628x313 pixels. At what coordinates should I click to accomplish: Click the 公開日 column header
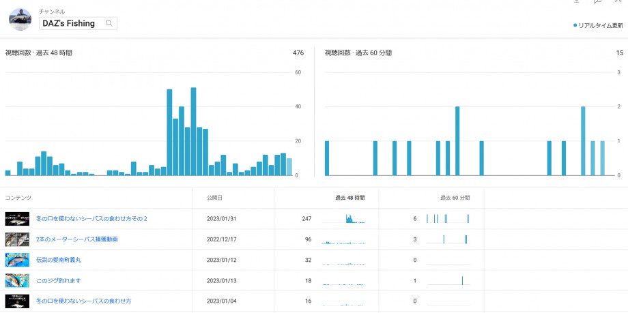tap(214, 198)
